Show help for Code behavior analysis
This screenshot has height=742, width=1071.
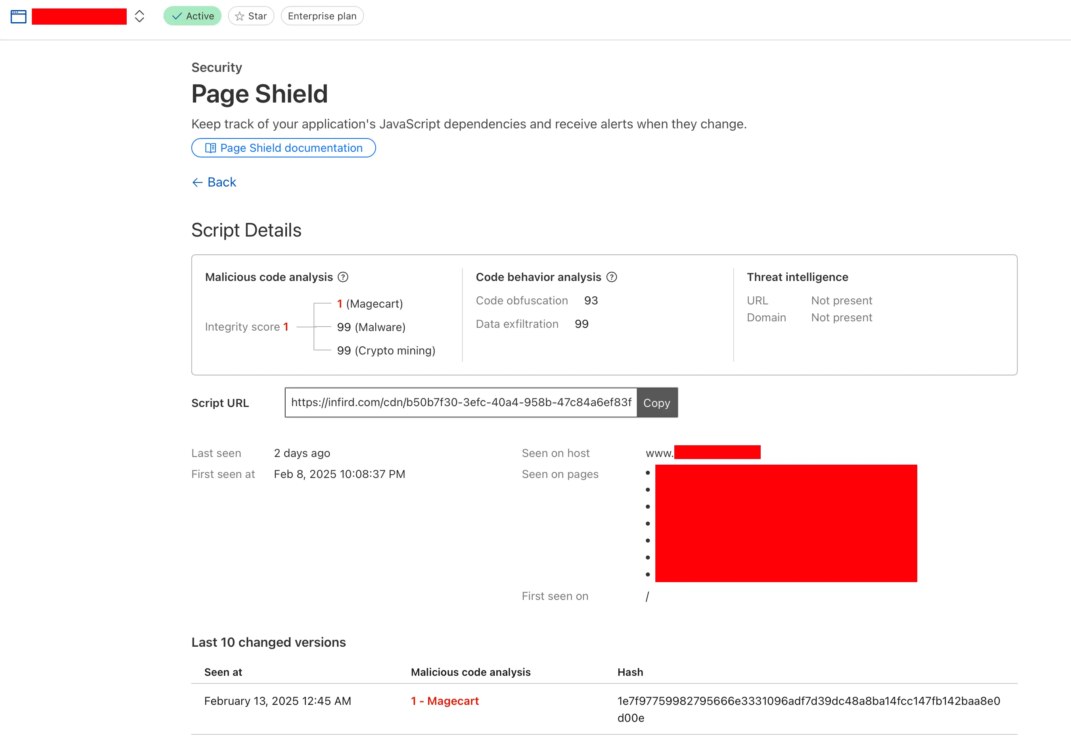(612, 277)
